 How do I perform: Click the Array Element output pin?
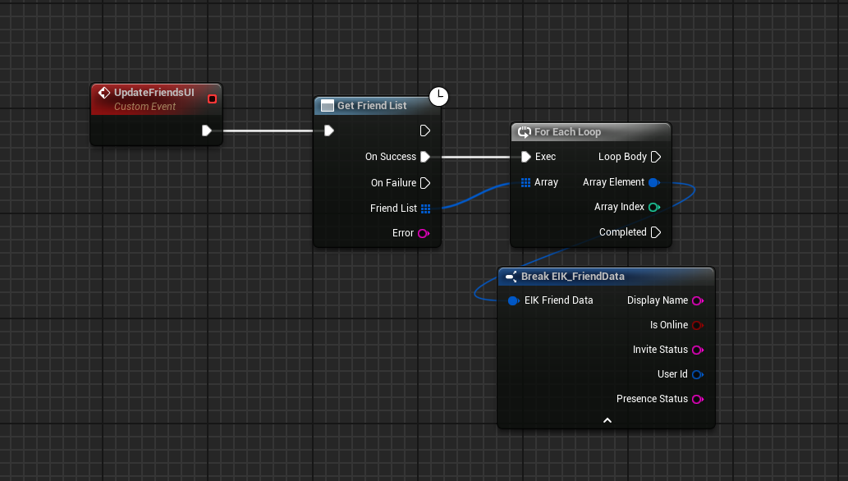[654, 182]
